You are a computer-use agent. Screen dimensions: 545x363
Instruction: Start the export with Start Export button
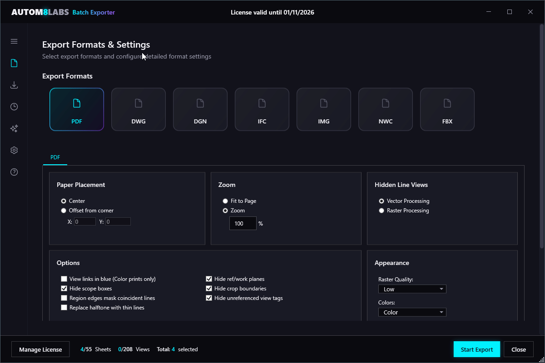tap(476, 349)
